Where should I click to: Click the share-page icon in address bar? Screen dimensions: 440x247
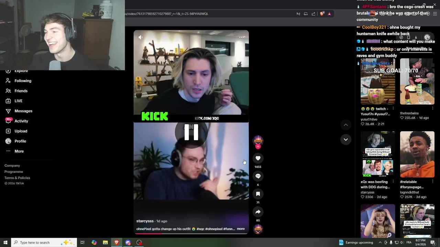(313, 14)
